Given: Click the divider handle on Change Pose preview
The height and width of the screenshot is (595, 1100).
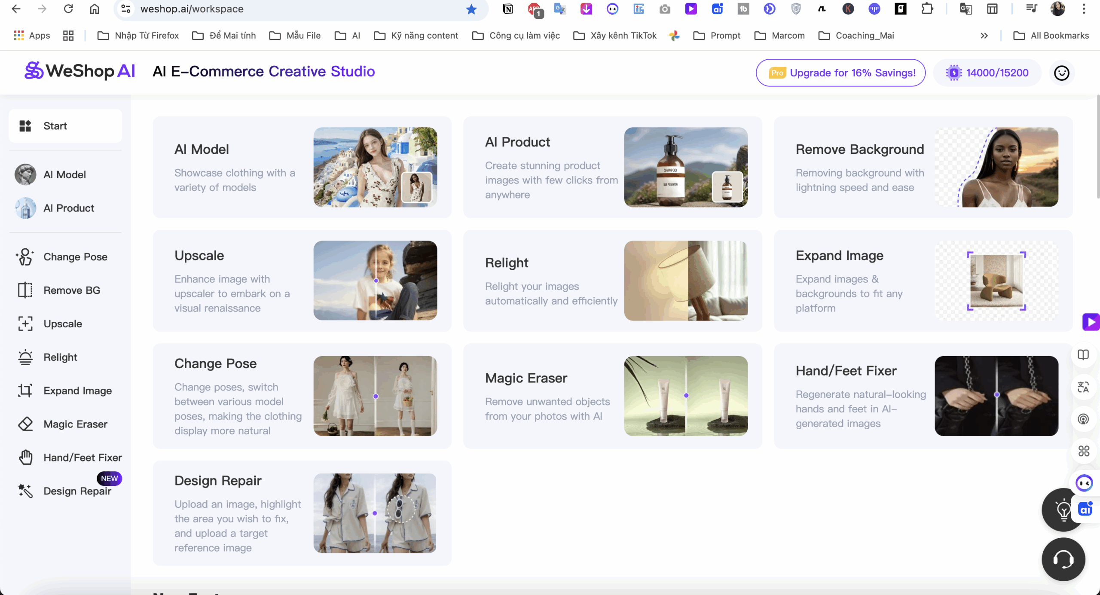Looking at the screenshot, I should point(376,396).
